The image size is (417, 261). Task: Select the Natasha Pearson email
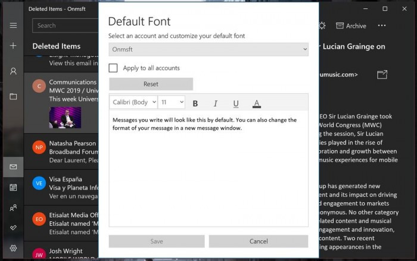click(61, 152)
